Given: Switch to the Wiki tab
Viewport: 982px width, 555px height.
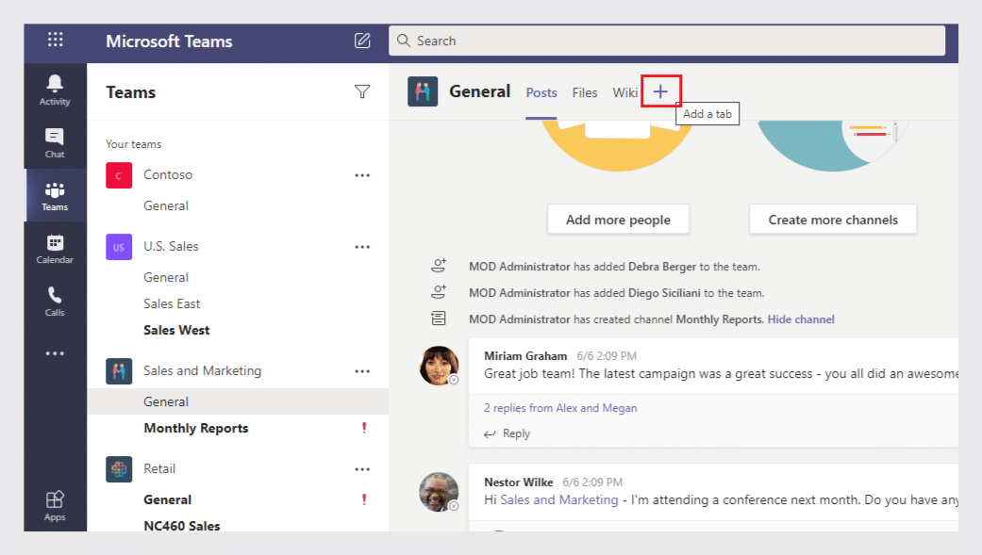Looking at the screenshot, I should point(625,92).
